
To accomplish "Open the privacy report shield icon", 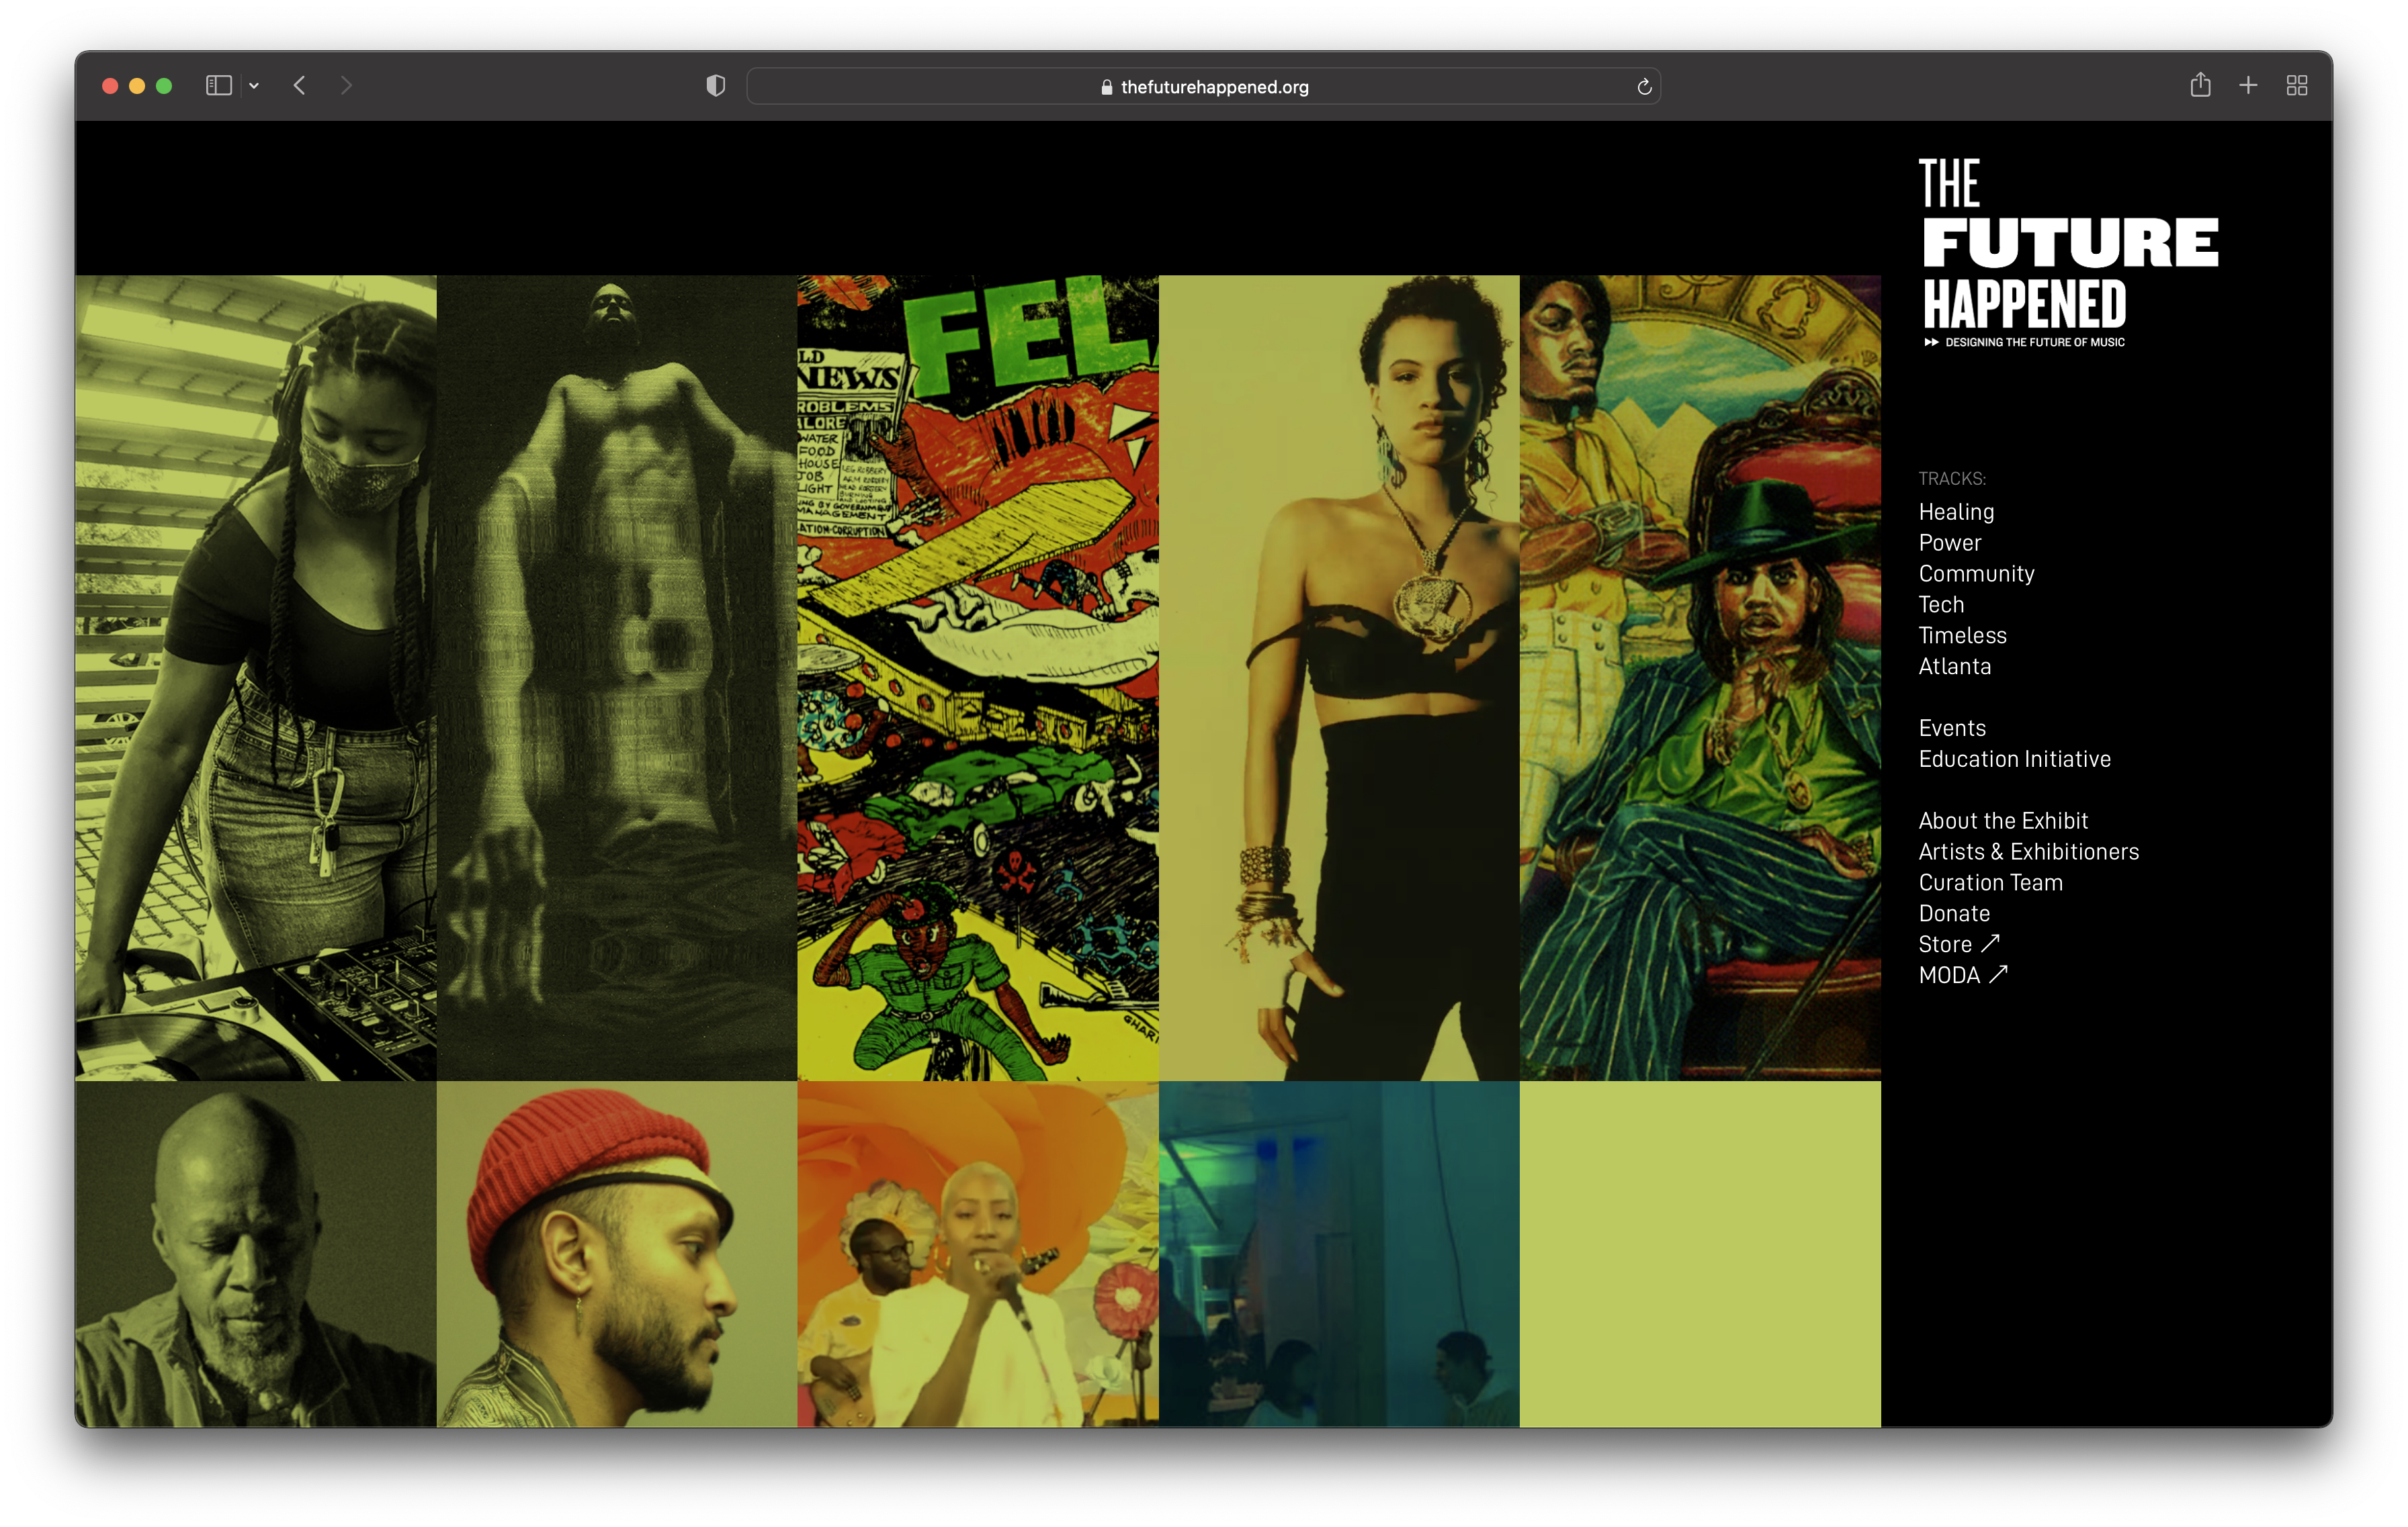I will pyautogui.click(x=715, y=86).
